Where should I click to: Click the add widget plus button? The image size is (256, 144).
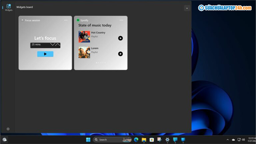pos(187,8)
